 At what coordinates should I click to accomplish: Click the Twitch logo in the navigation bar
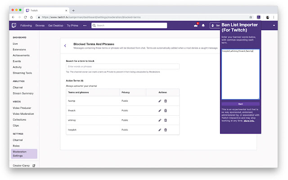[14, 25]
